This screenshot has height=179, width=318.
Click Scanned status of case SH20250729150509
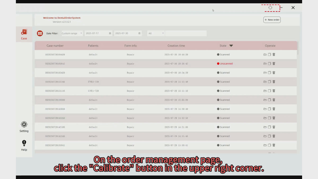(x=223, y=100)
